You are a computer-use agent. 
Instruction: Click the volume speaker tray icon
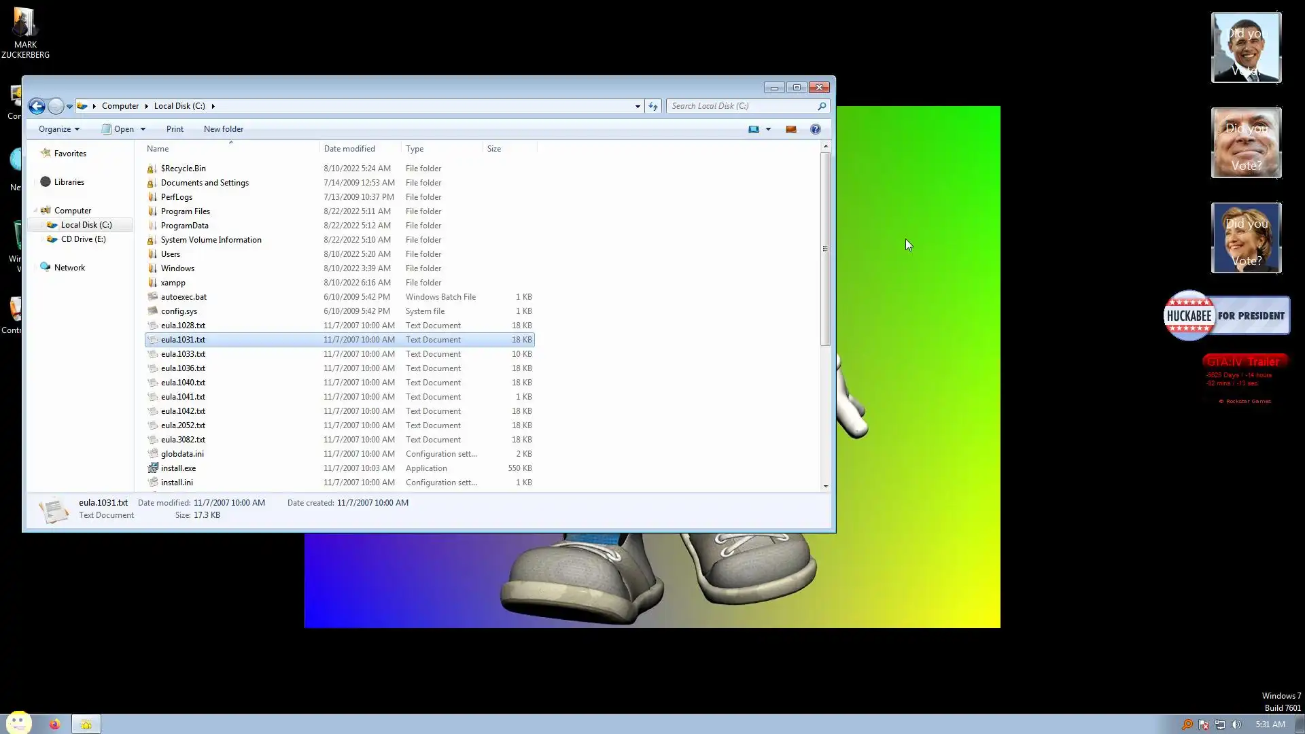(1236, 724)
